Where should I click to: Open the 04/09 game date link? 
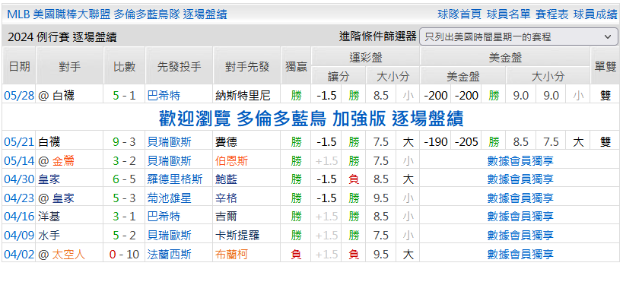pos(19,236)
